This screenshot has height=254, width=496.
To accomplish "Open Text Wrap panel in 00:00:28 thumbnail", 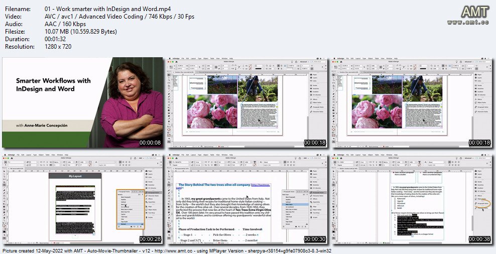I will tap(151, 213).
